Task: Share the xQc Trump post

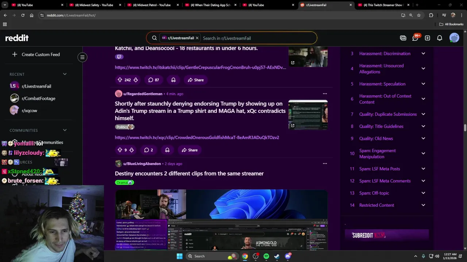Action: [189, 150]
